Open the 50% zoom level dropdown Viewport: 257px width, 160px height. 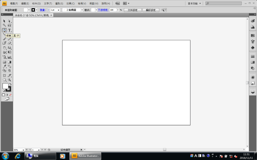click(x=23, y=150)
